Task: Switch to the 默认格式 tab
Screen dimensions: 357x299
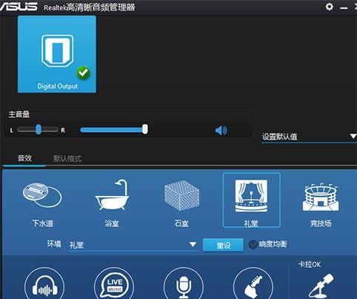Action: click(67, 158)
